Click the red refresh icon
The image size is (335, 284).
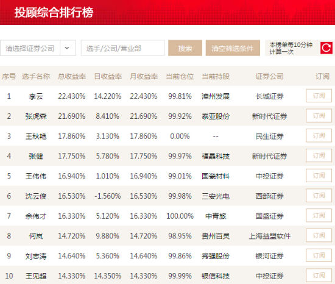326,48
